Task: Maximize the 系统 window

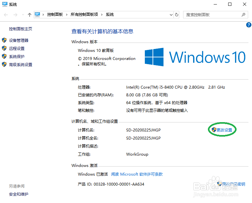Action: (230, 4)
